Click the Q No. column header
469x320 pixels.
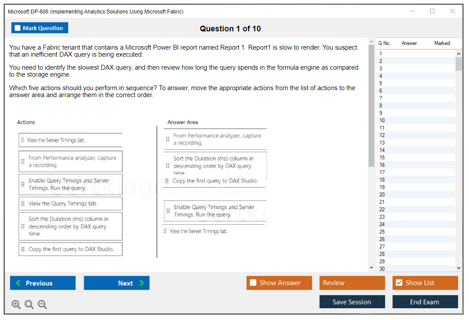[x=384, y=43]
